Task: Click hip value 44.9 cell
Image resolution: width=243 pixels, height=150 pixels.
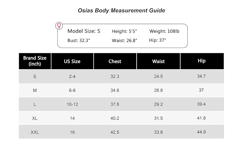Action: click(201, 132)
